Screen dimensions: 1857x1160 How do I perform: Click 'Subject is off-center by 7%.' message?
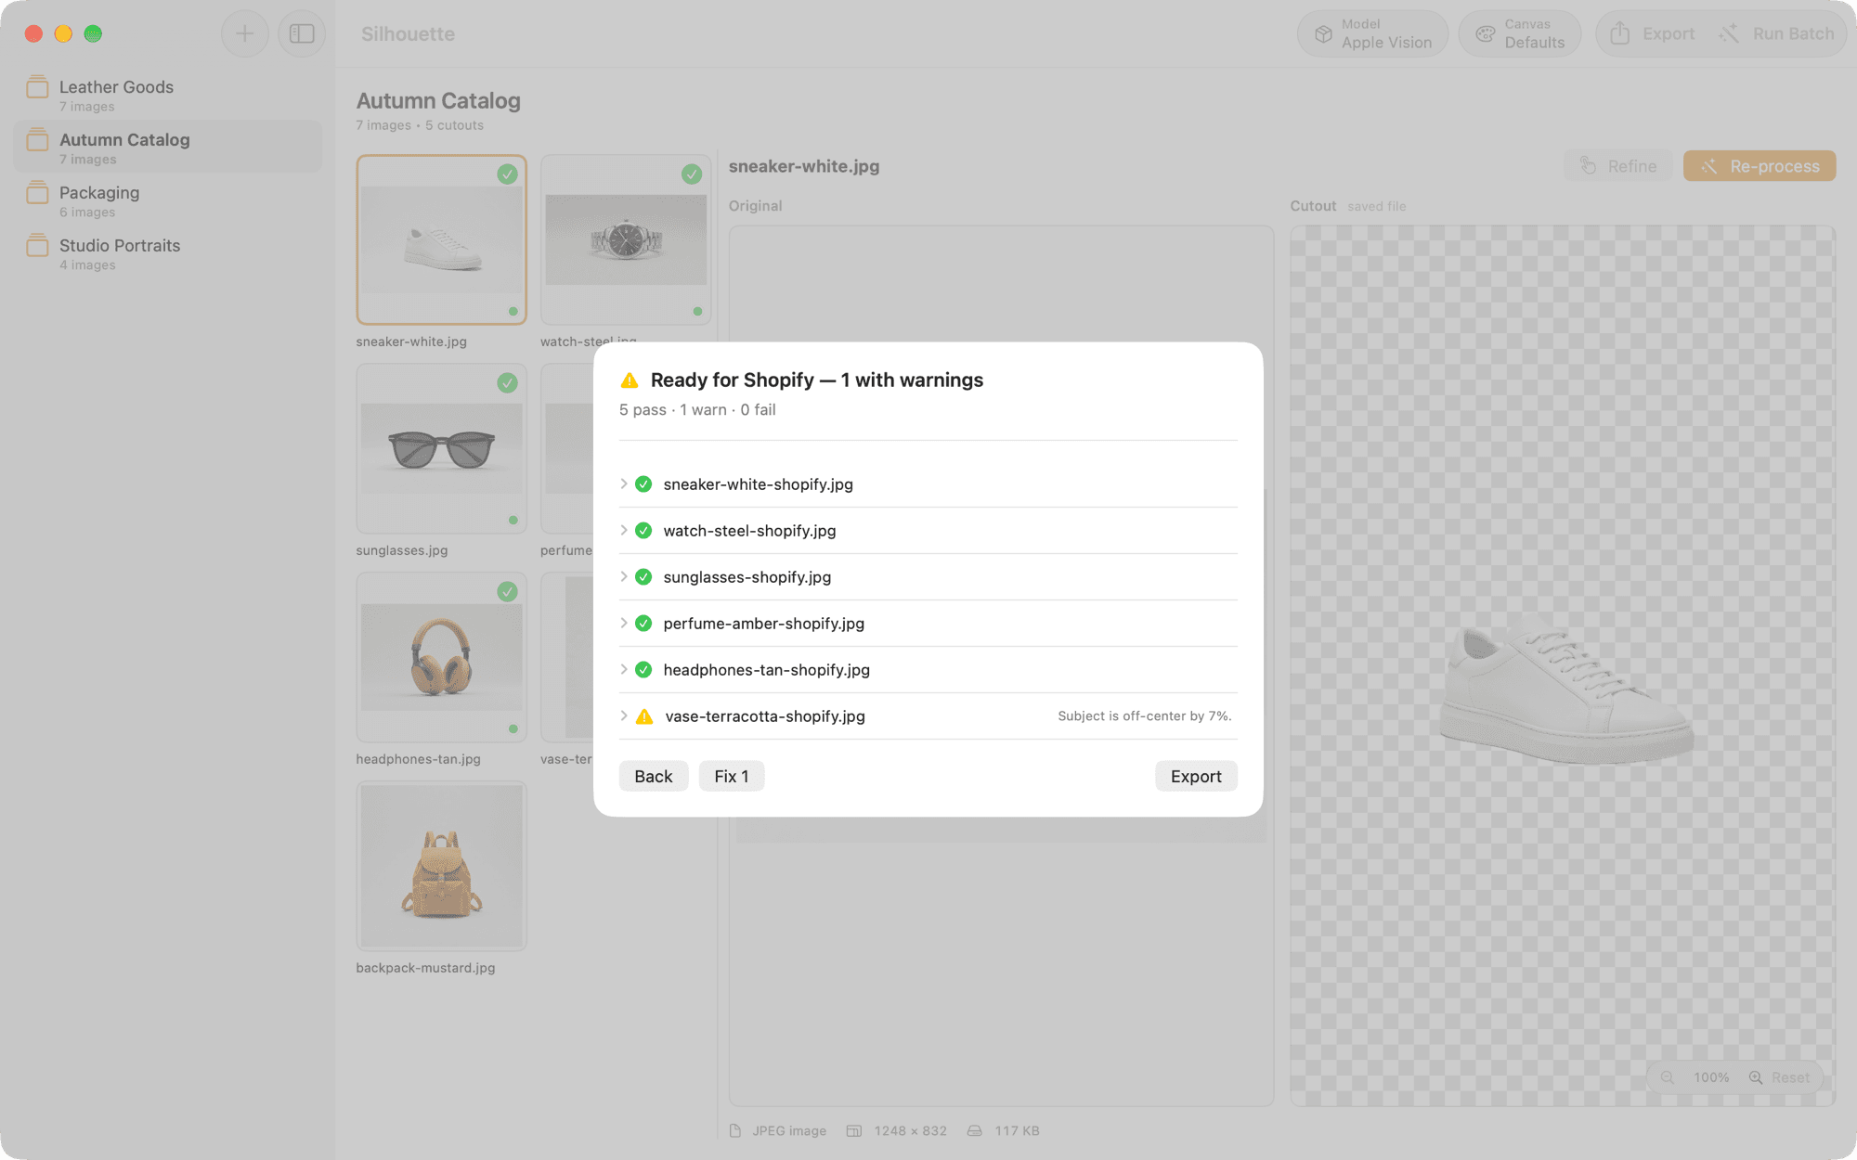(1144, 715)
